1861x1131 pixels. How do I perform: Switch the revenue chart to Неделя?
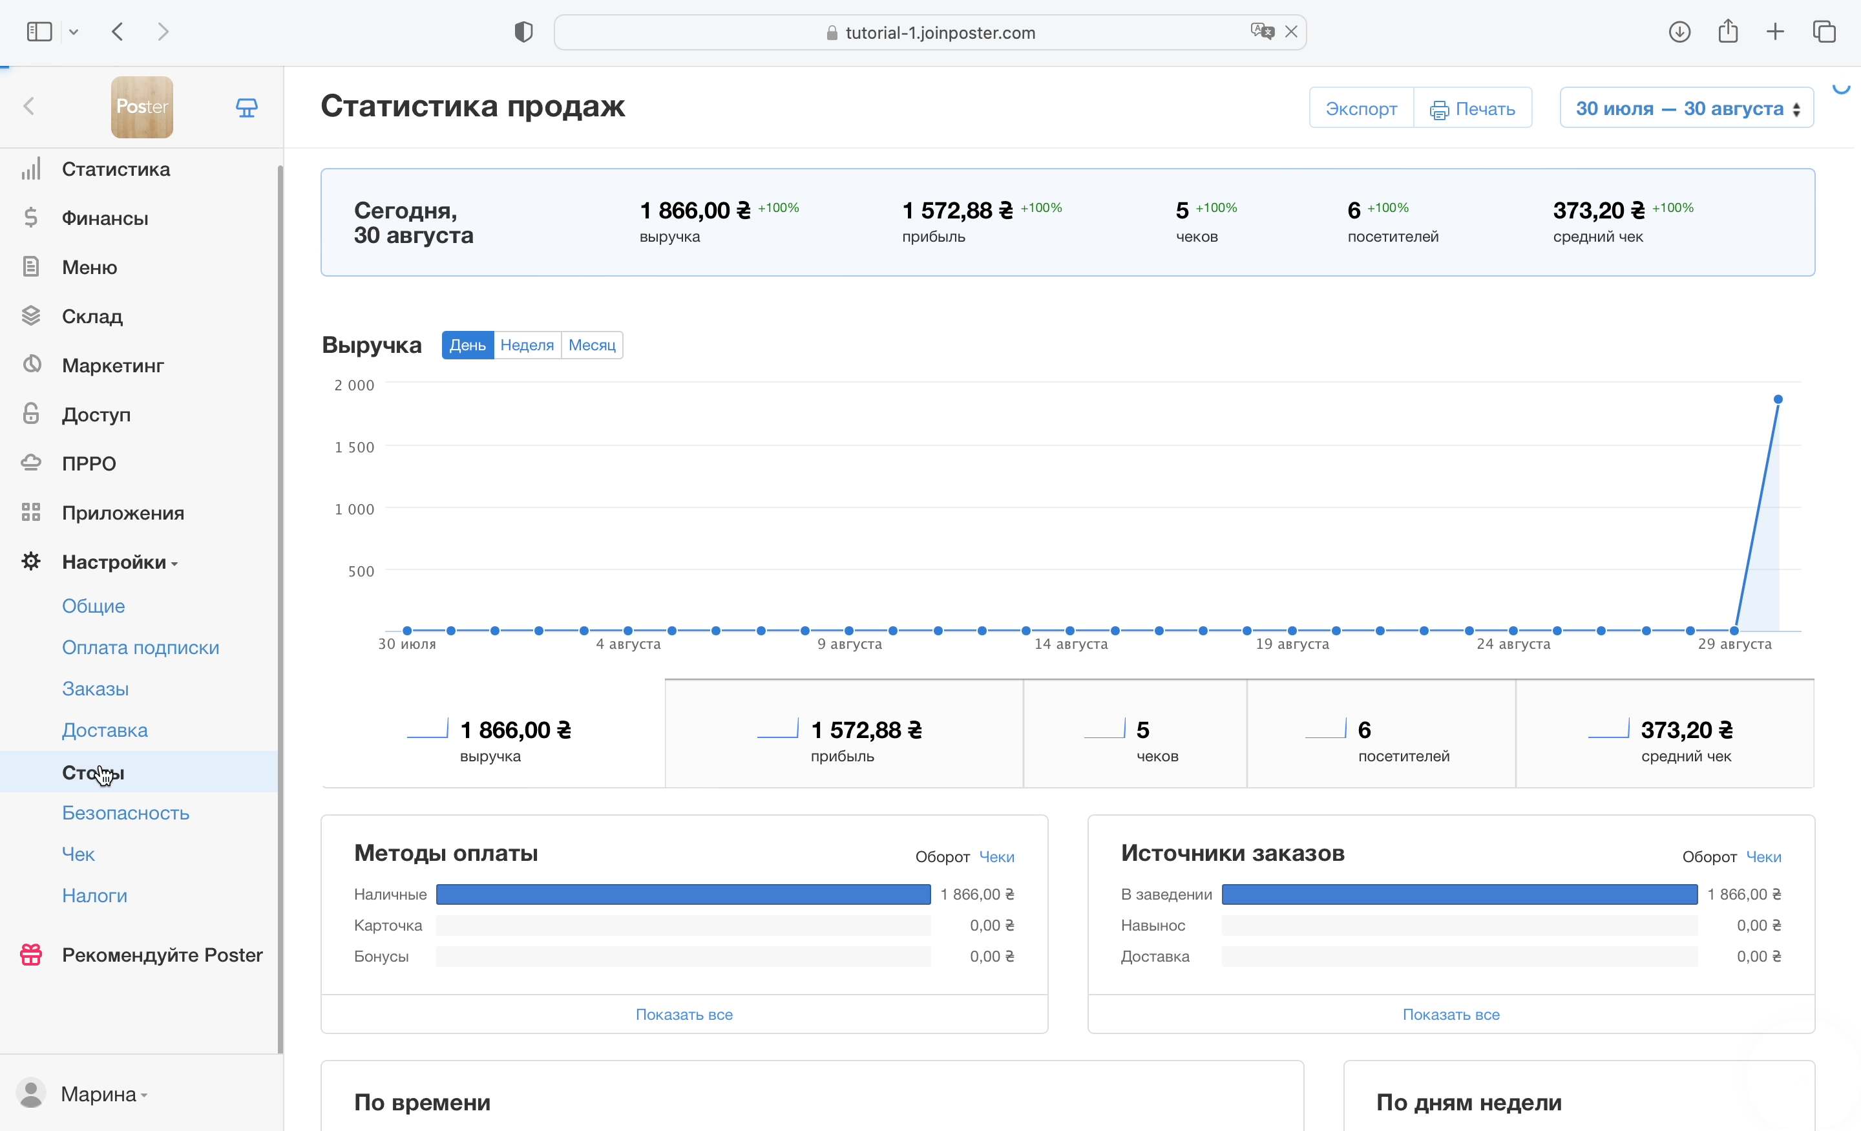point(527,345)
